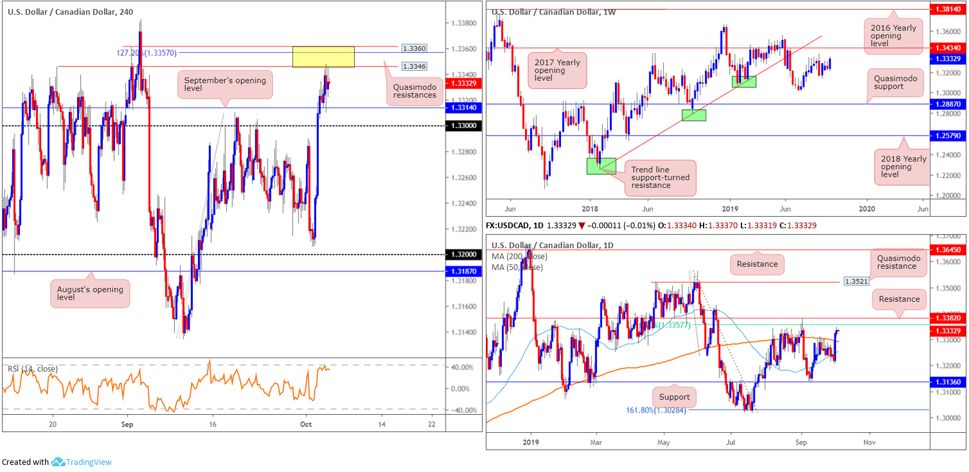
Task: Click the green box beside the Trend line callout
Action: tap(601, 166)
